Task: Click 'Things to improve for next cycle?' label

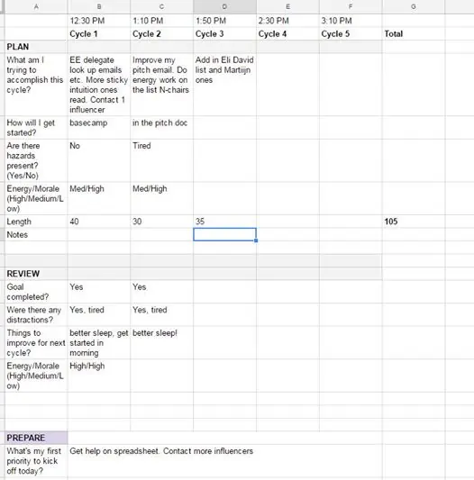Action: (36, 342)
